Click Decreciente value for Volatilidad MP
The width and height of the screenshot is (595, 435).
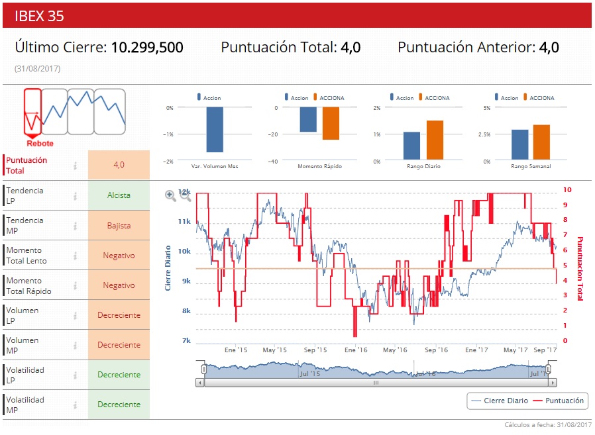(119, 405)
